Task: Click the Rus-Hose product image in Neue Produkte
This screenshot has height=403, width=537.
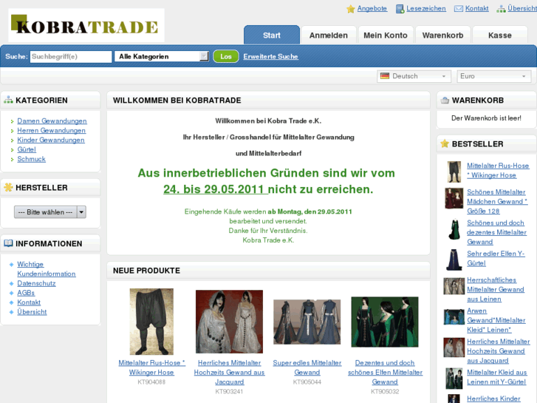Action: (x=151, y=322)
